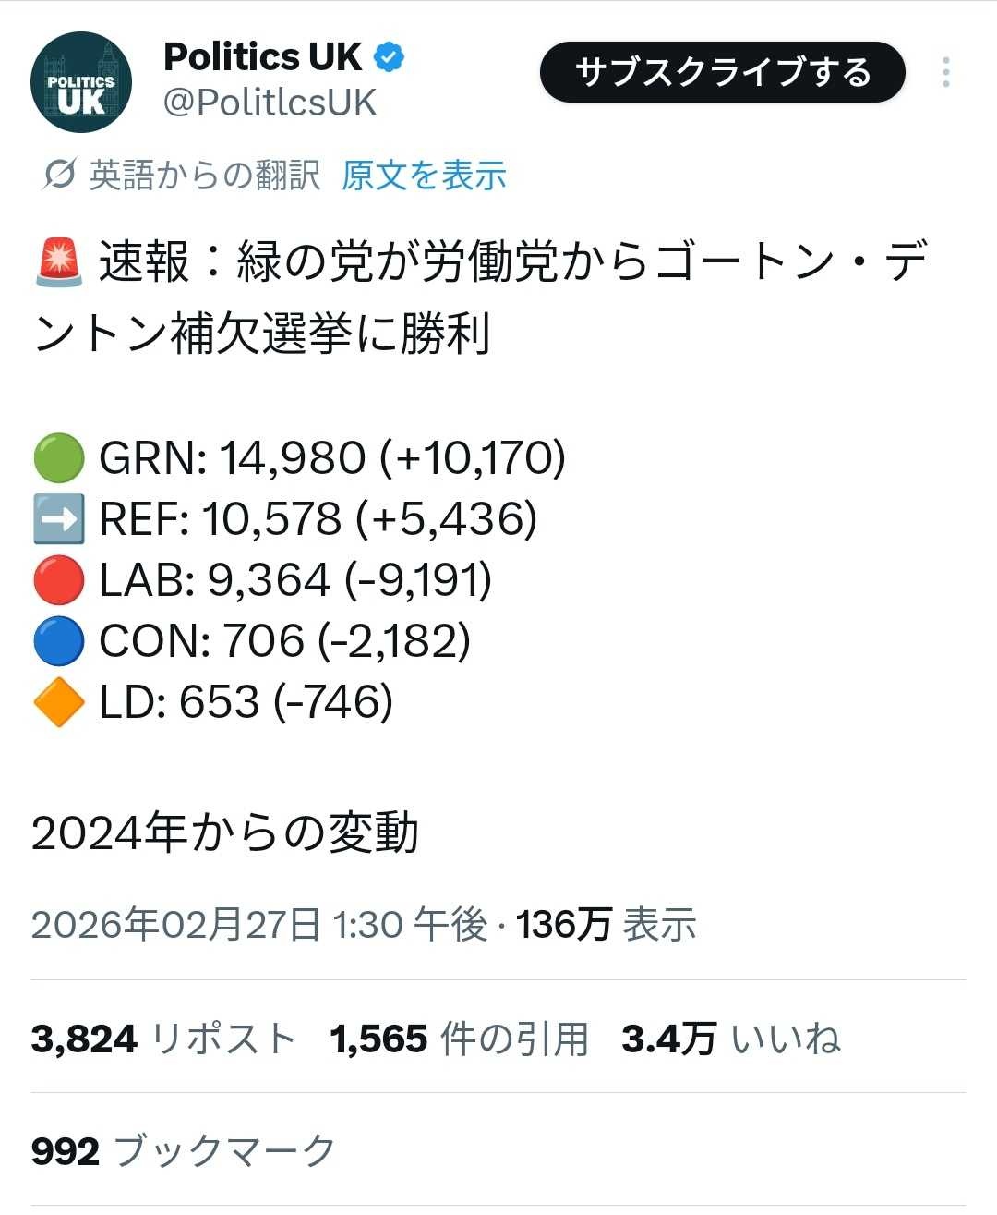Click the Politics UK profile avatar
Image resolution: width=997 pixels, height=1215 pixels.
pyautogui.click(x=81, y=82)
